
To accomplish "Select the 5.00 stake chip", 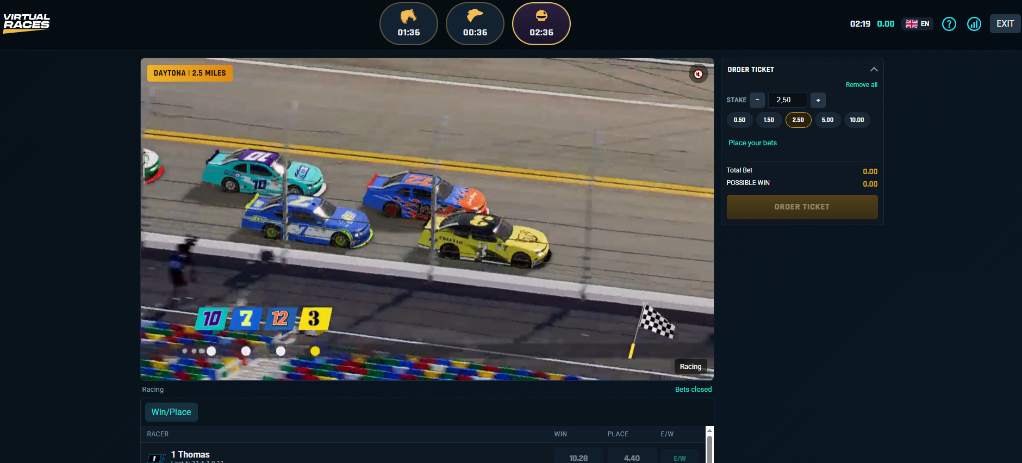I will 828,120.
